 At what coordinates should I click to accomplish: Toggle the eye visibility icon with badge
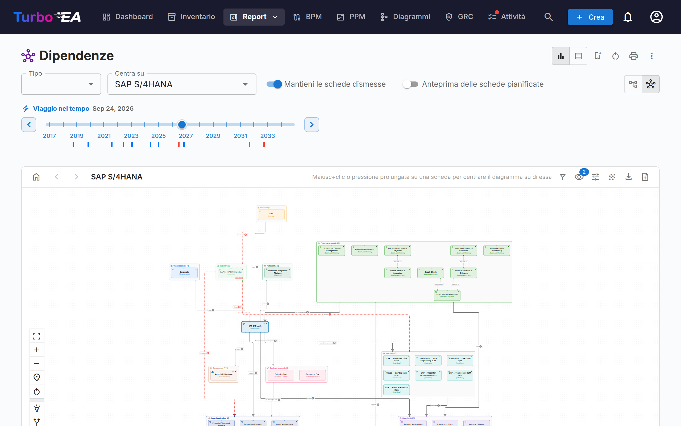click(579, 177)
